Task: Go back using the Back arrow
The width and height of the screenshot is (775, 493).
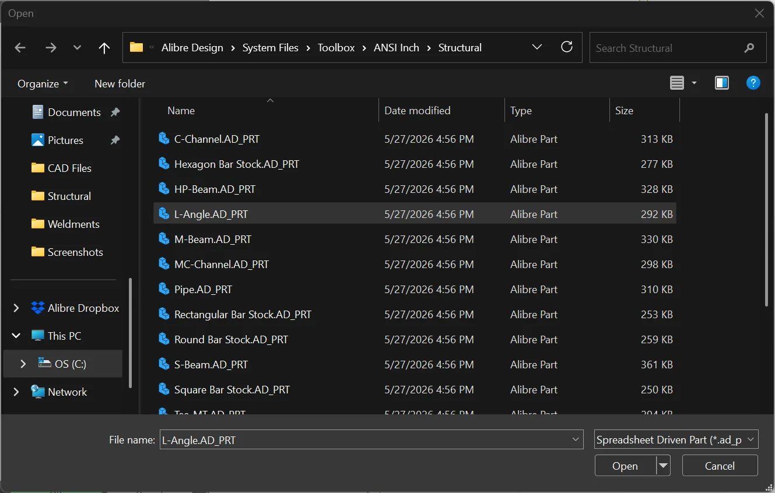Action: point(20,48)
